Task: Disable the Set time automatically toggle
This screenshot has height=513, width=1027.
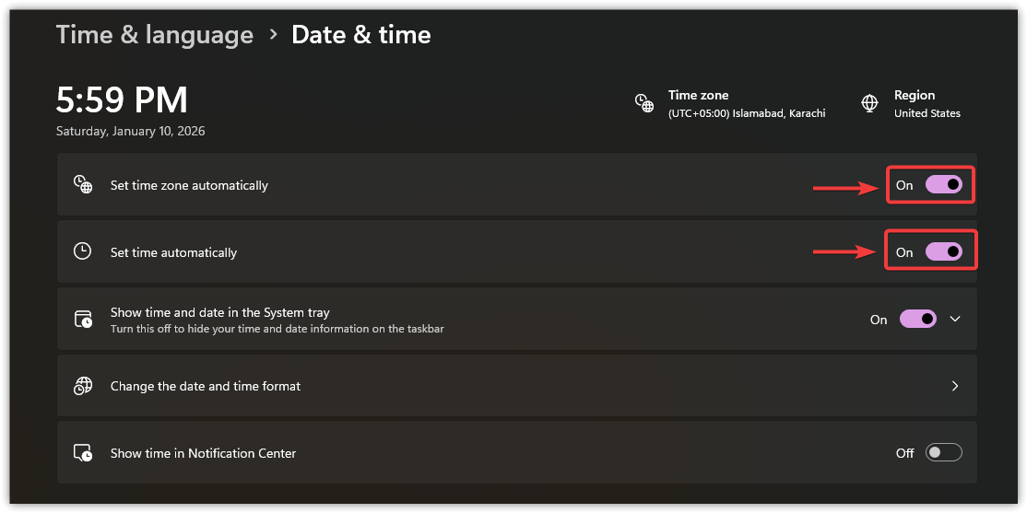Action: (943, 251)
